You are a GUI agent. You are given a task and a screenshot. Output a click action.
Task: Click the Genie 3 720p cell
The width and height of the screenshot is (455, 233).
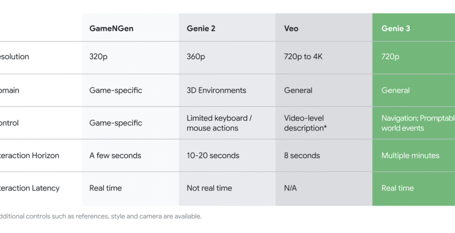pyautogui.click(x=413, y=58)
